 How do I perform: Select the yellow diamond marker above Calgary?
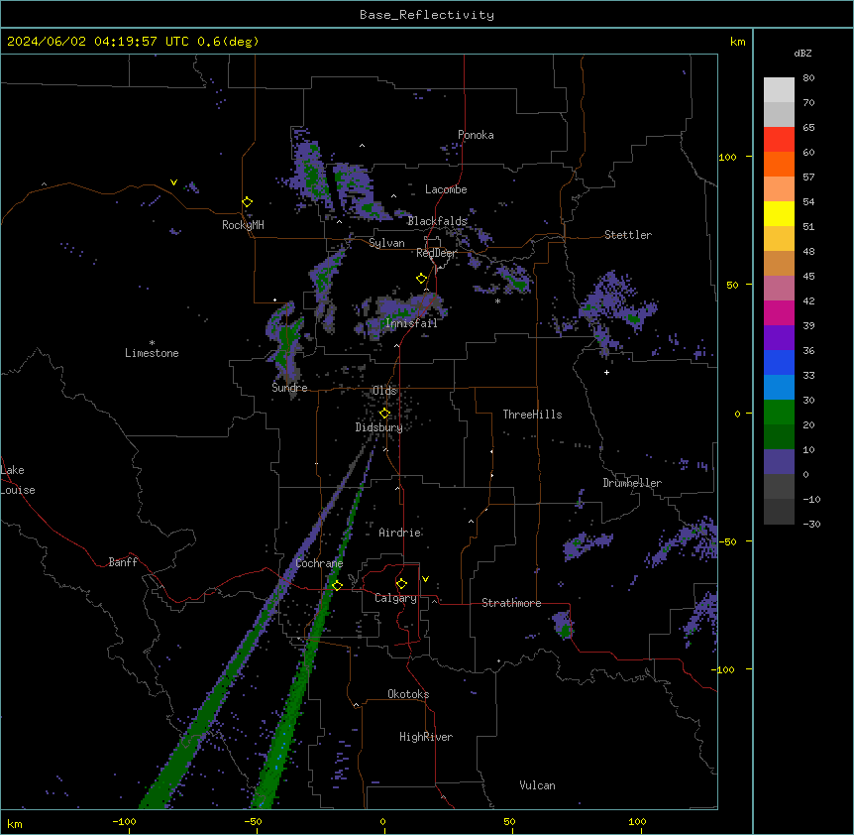pos(402,584)
